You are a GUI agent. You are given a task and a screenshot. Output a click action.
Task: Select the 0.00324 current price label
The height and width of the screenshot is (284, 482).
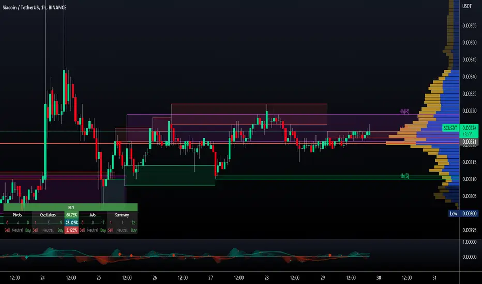(x=470, y=128)
